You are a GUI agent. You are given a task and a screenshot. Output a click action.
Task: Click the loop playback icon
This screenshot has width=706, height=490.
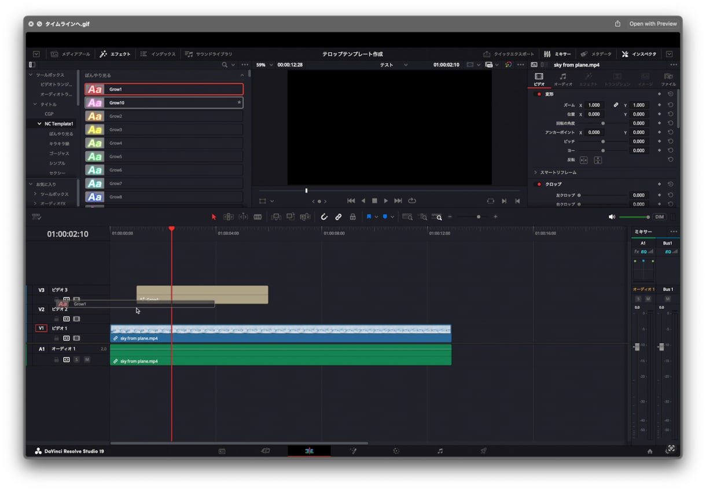(x=412, y=201)
